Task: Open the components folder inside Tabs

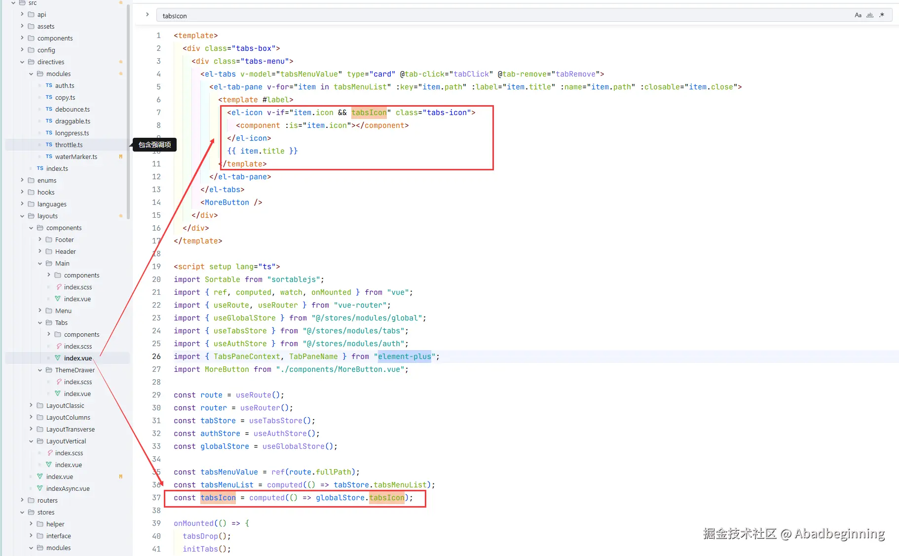Action: pyautogui.click(x=81, y=334)
